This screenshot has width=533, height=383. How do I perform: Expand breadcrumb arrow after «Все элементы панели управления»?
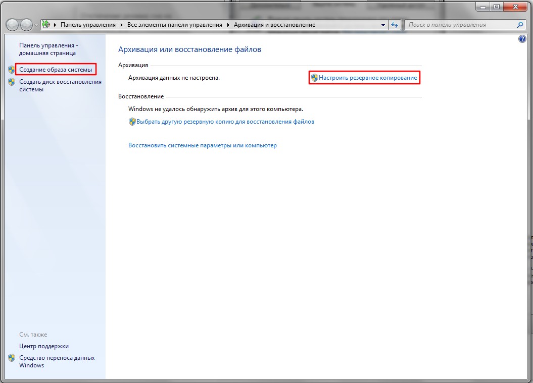[228, 25]
